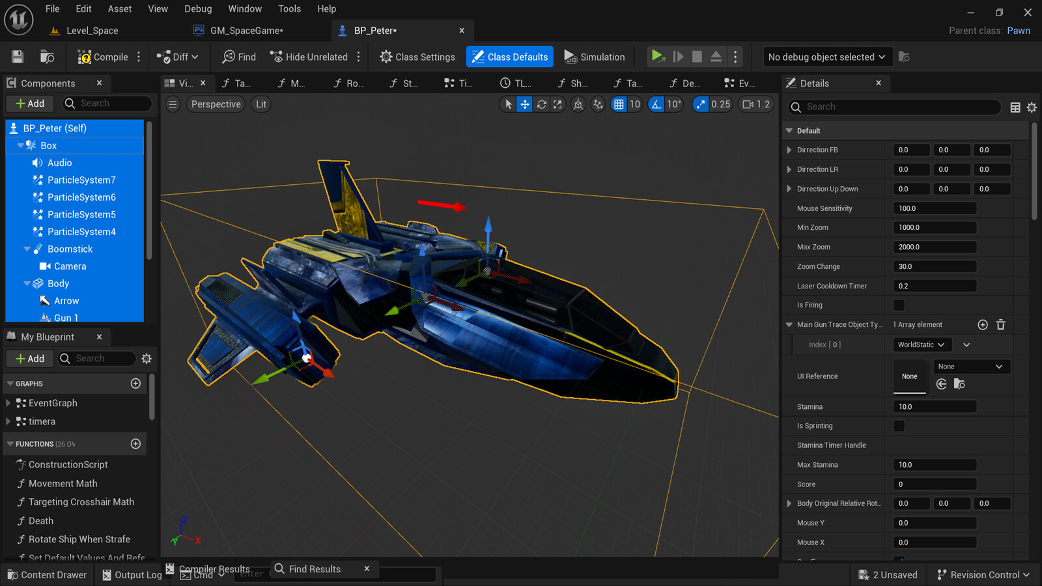Toggle snap to grid in the viewport
The image size is (1042, 586).
tap(619, 104)
